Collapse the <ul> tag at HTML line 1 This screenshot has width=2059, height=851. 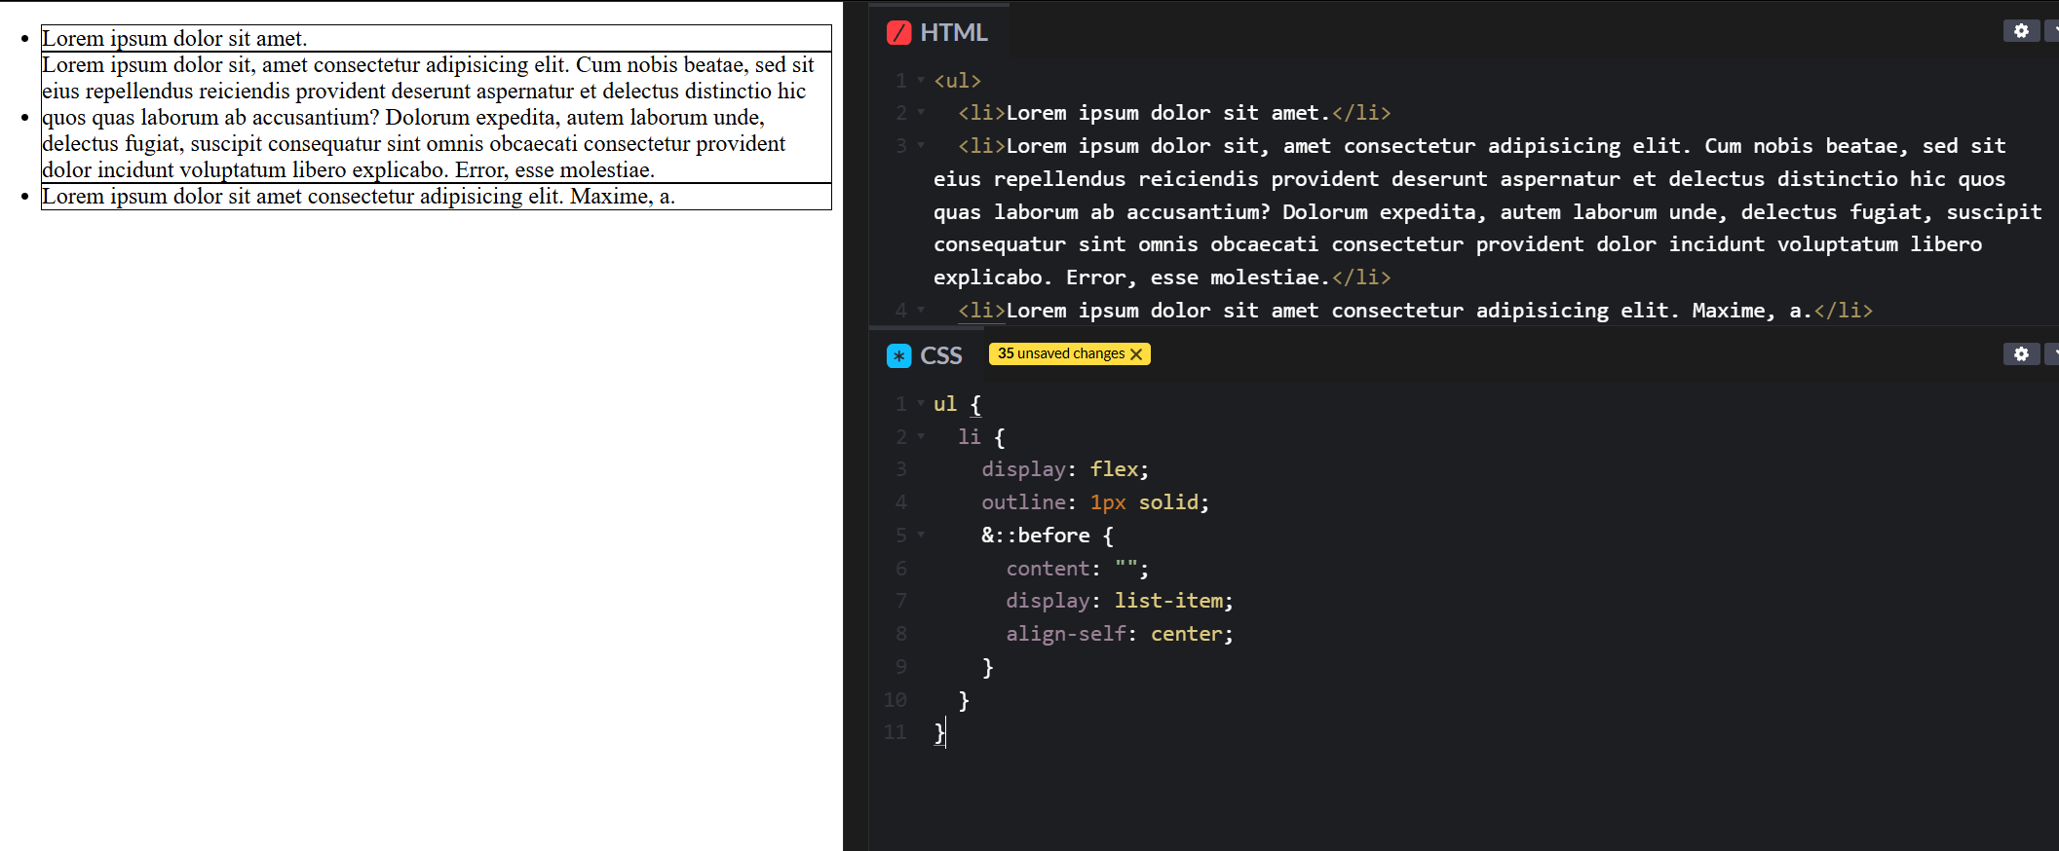[x=921, y=80]
